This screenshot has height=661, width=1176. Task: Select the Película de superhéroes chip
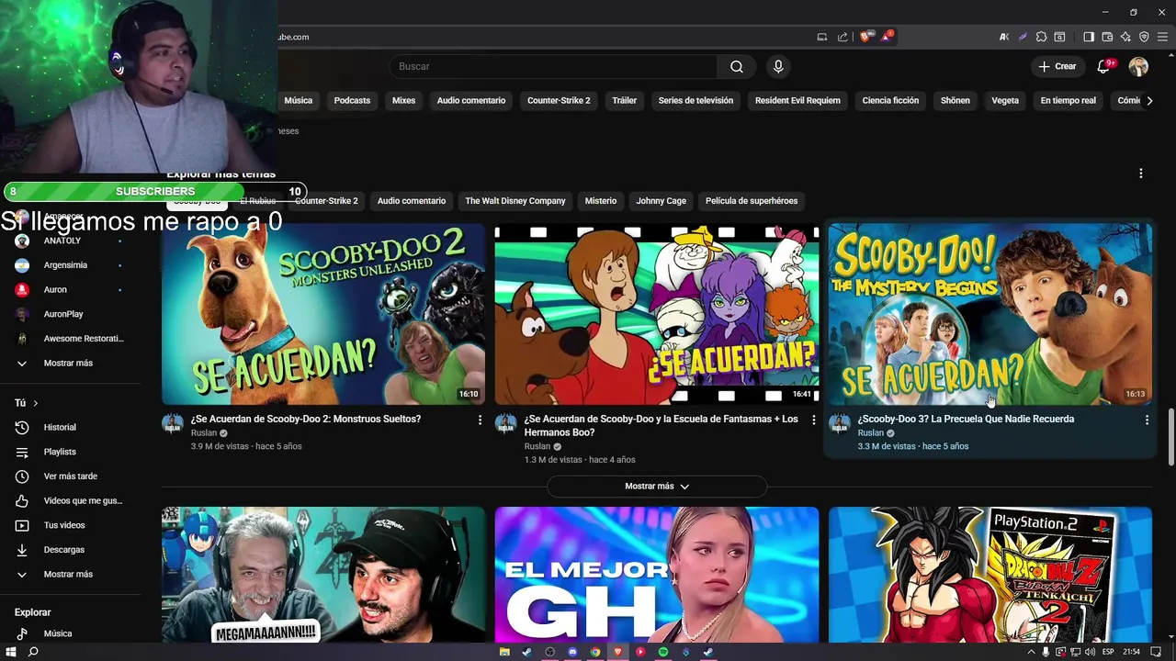[752, 200]
